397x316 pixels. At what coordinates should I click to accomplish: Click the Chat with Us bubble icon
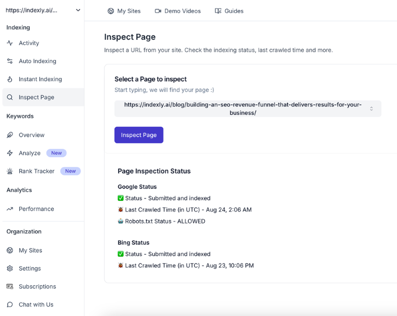10,305
